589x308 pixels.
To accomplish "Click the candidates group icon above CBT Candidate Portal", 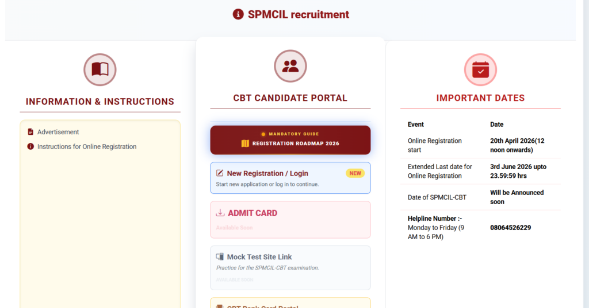I will click(x=290, y=66).
